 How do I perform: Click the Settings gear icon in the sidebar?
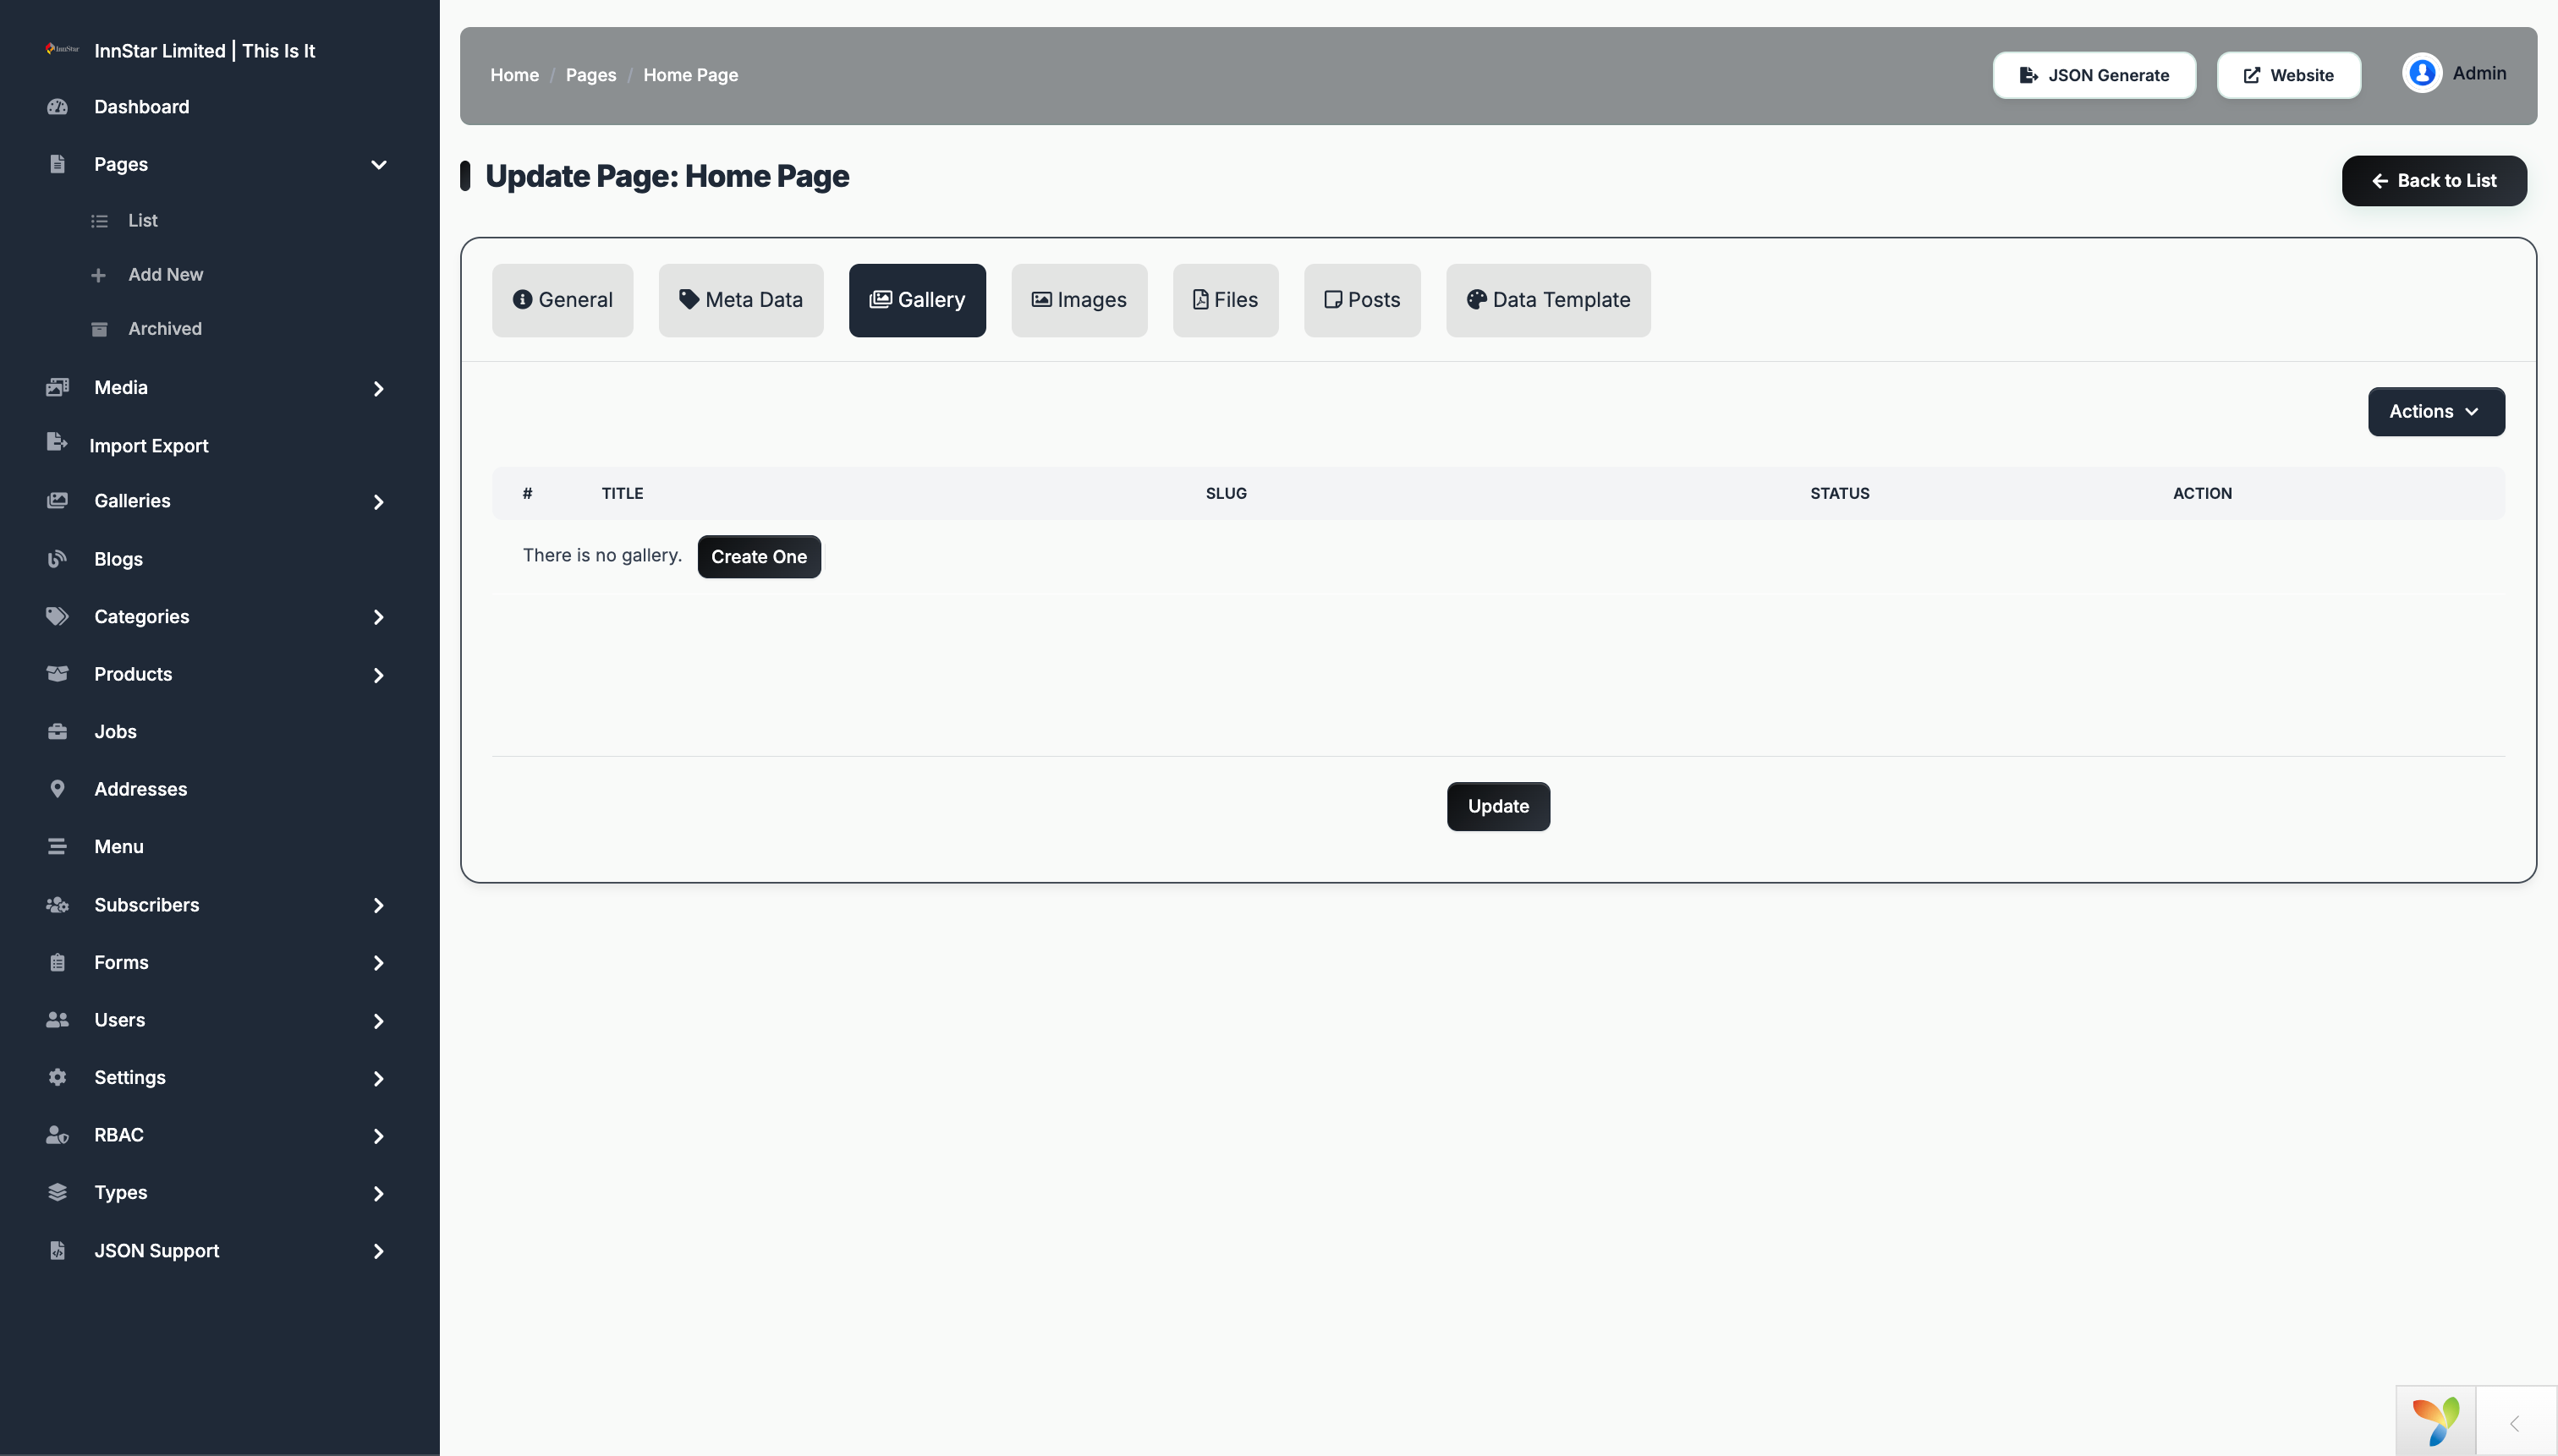coord(57,1077)
